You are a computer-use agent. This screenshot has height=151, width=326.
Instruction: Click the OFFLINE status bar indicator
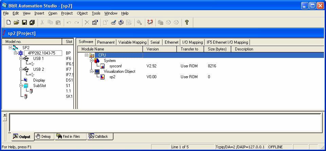tap(280, 147)
